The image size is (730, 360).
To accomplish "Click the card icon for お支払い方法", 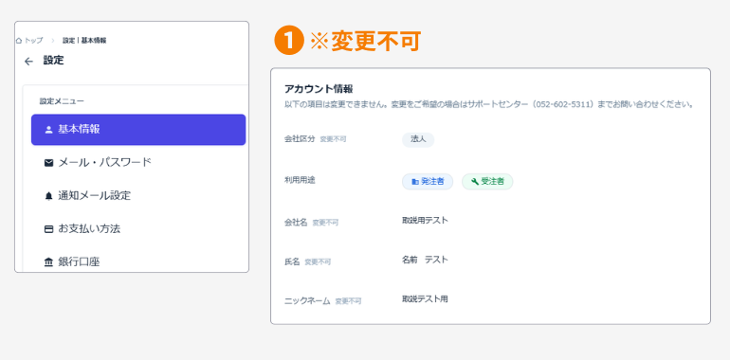I will point(48,229).
